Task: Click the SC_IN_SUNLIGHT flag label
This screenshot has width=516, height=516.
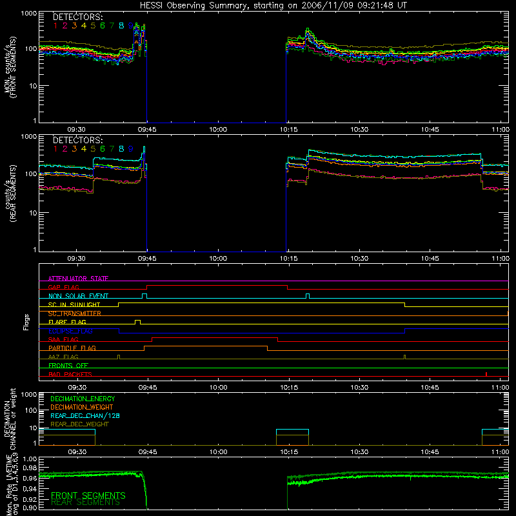Action: click(74, 304)
